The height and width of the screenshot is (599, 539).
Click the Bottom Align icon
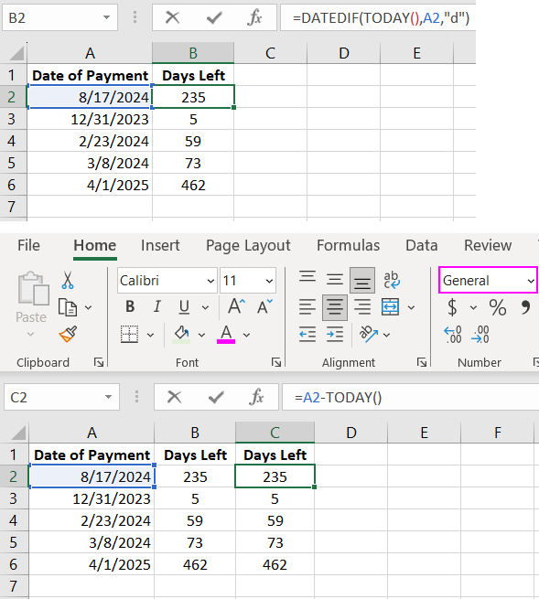[x=362, y=281]
